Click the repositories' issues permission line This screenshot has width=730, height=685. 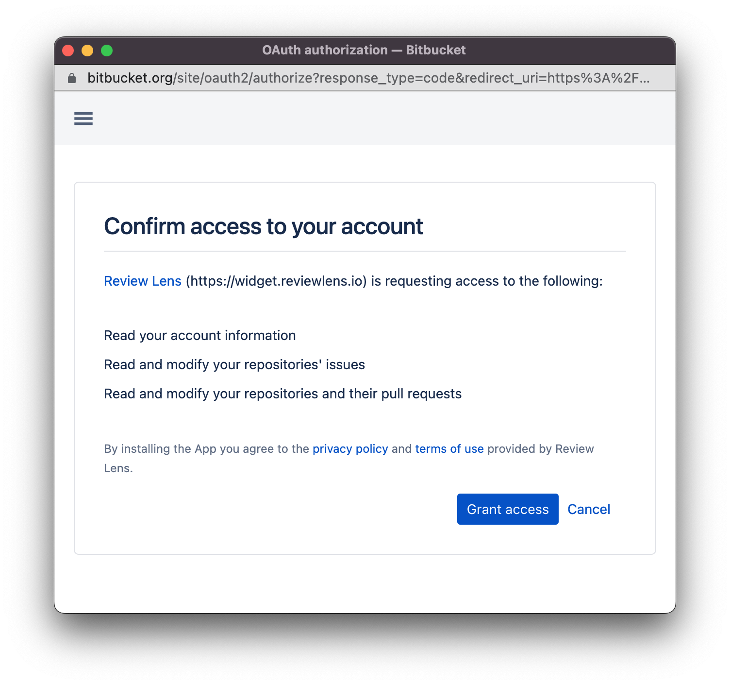[234, 365]
